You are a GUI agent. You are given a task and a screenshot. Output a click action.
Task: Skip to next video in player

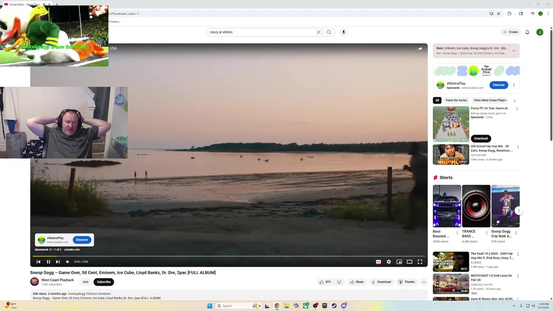pos(58,262)
